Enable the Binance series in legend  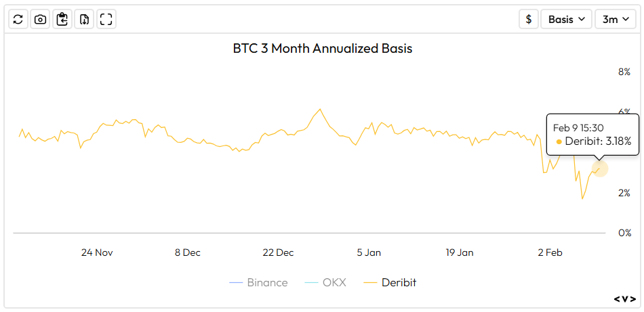pyautogui.click(x=267, y=283)
